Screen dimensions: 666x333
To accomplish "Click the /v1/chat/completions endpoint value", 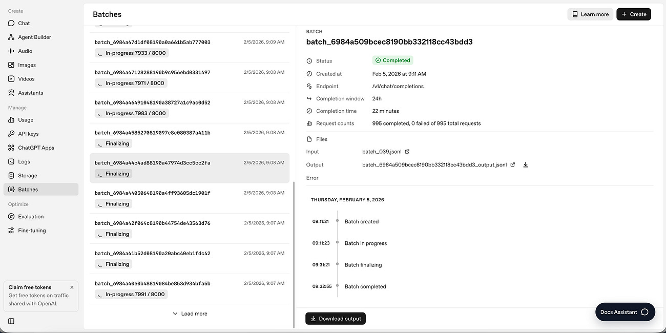I will pos(398,86).
